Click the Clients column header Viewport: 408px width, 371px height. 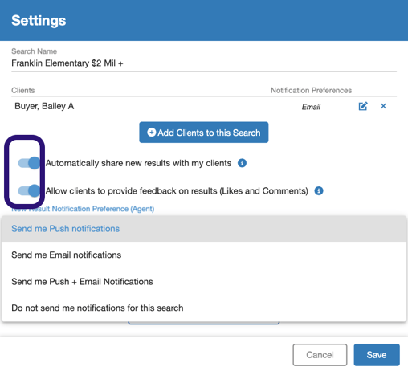coord(23,90)
